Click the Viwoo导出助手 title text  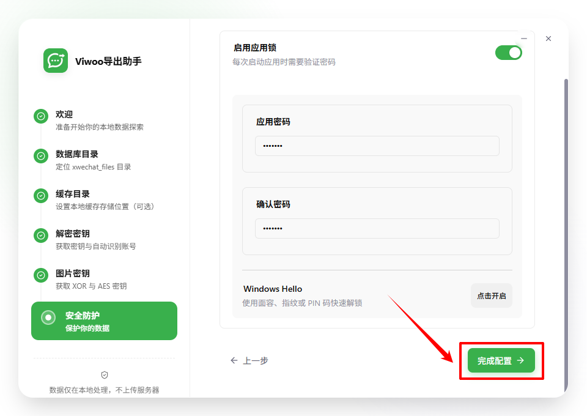pos(108,61)
